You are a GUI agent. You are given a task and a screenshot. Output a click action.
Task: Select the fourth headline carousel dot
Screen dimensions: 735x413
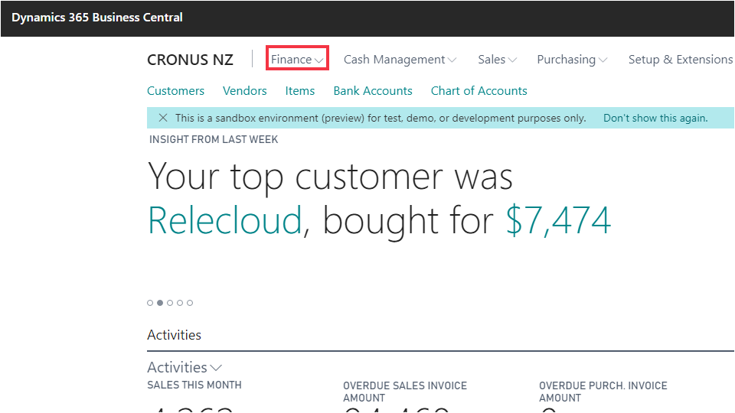(180, 303)
